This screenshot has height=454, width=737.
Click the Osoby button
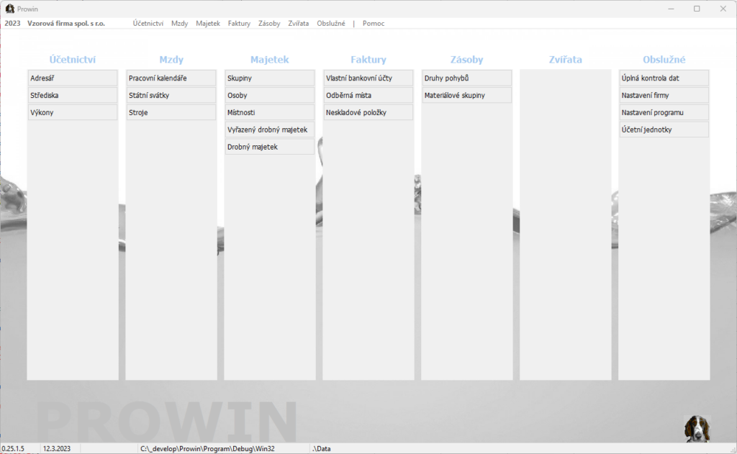pos(270,96)
